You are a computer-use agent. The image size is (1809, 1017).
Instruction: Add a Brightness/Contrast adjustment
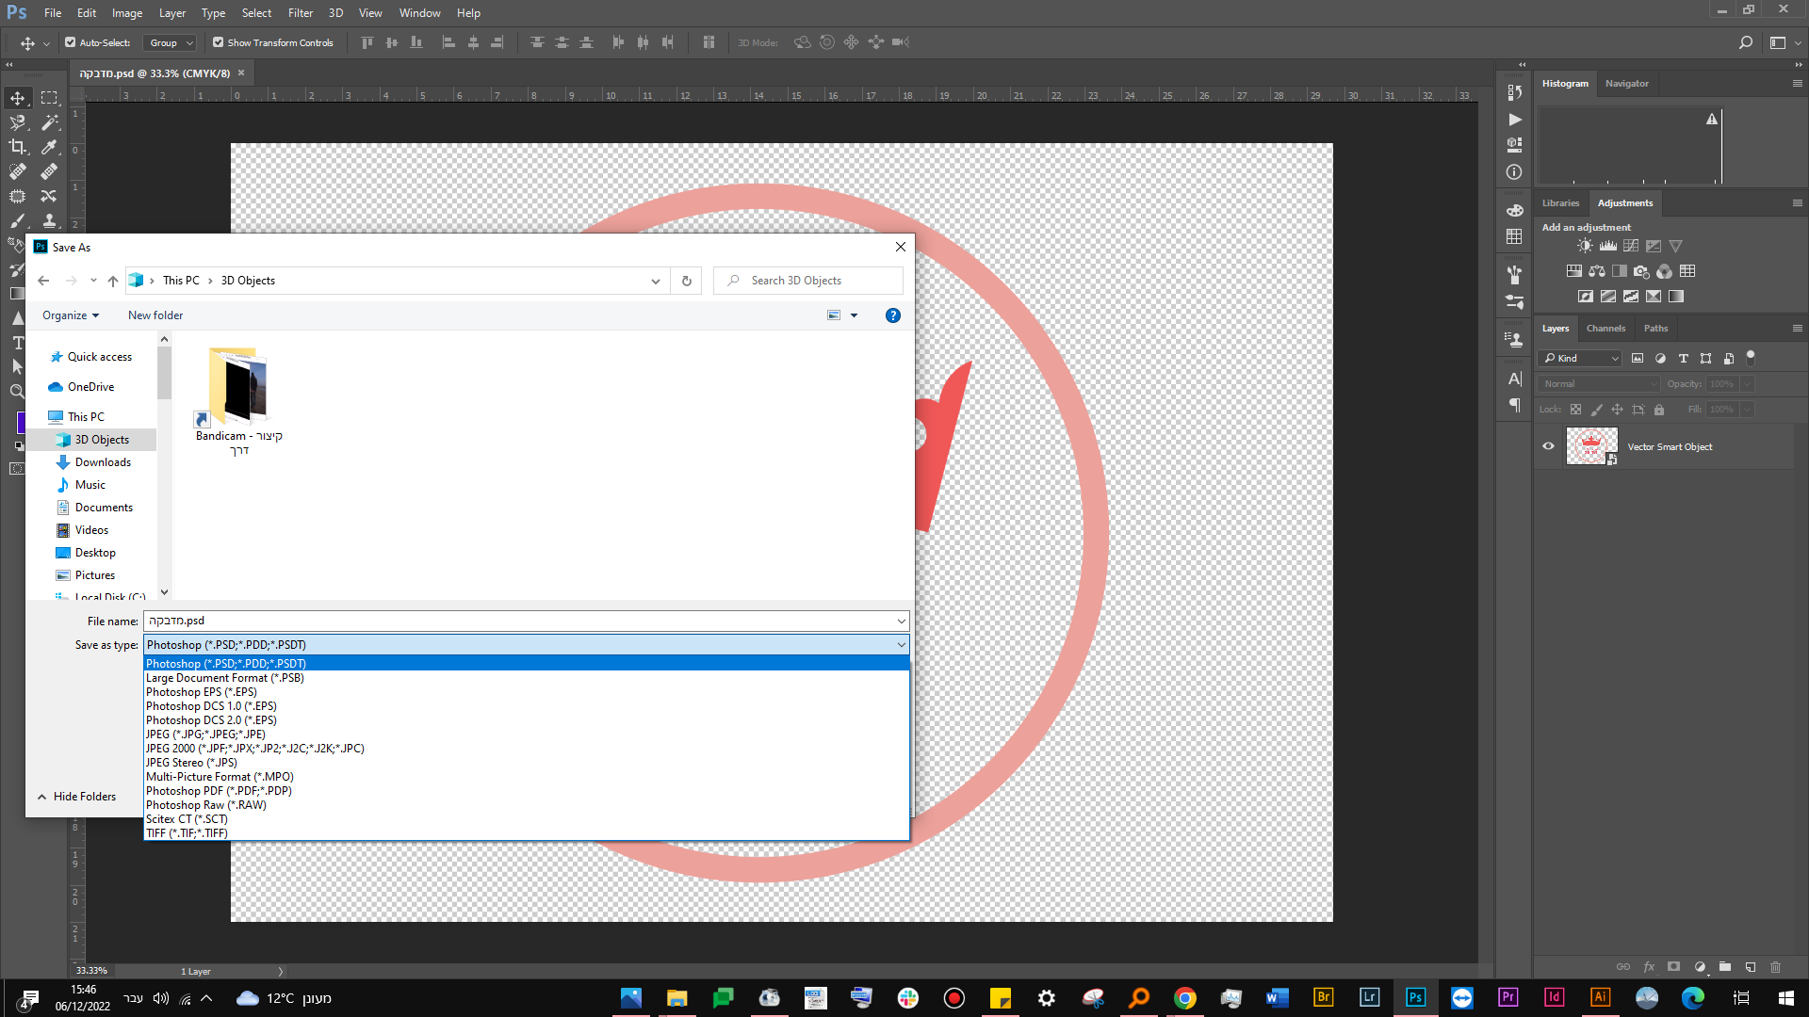(x=1585, y=246)
